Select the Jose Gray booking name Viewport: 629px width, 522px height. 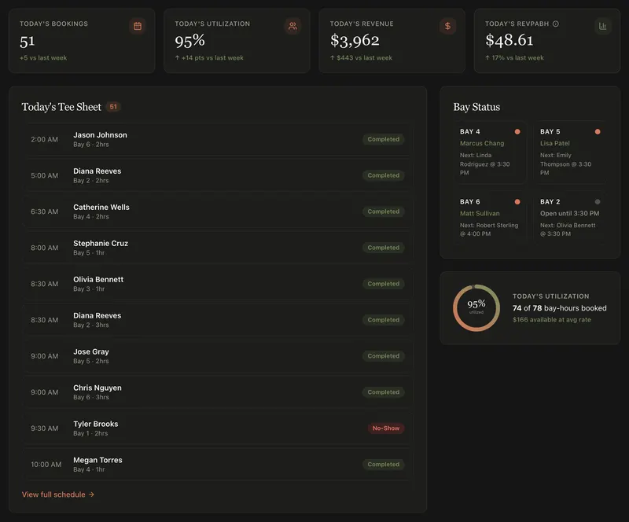[91, 352]
